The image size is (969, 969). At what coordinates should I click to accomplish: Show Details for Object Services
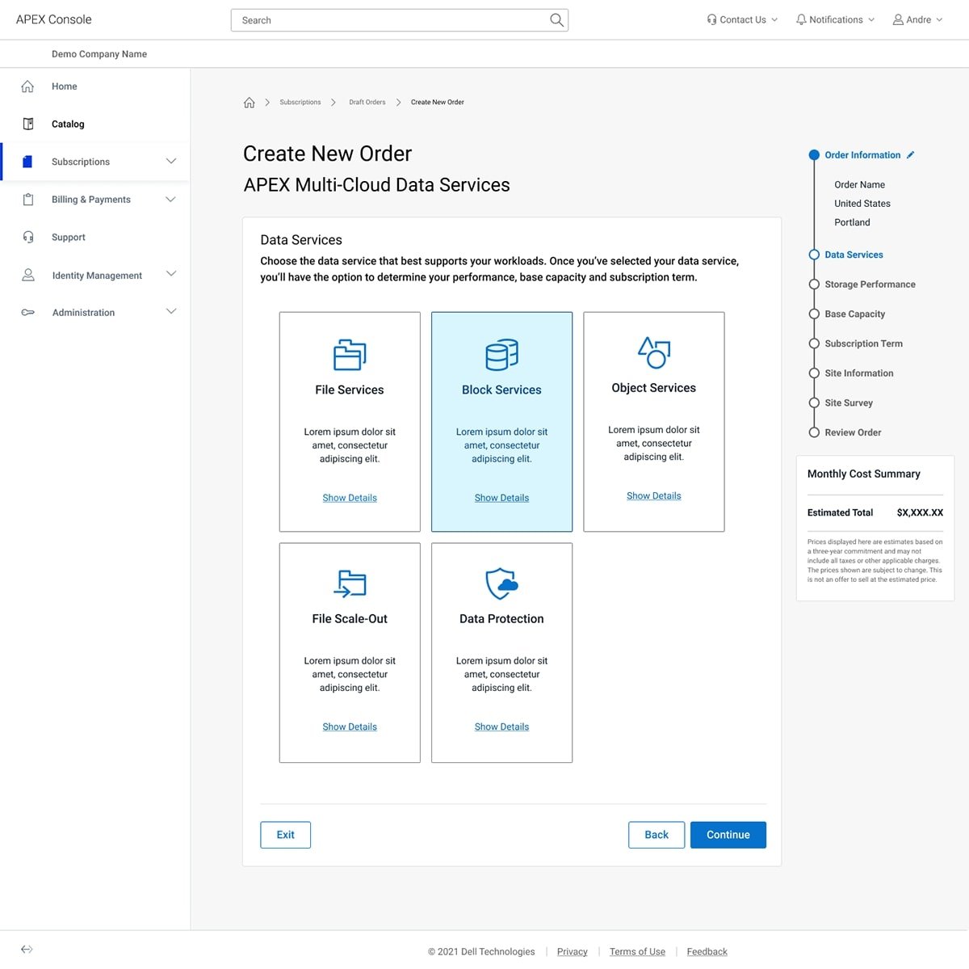pos(653,495)
